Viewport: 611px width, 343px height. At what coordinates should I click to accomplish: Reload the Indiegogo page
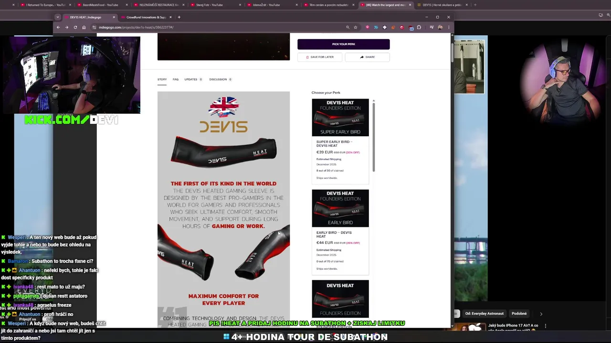click(x=75, y=27)
